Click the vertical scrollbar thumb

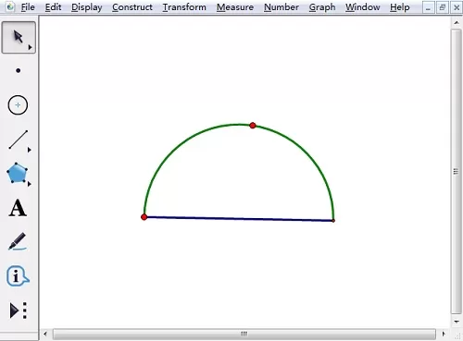[456, 171]
